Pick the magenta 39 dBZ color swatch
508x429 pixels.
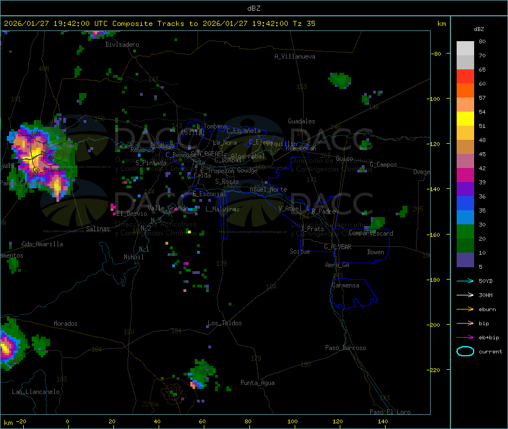pyautogui.click(x=465, y=175)
